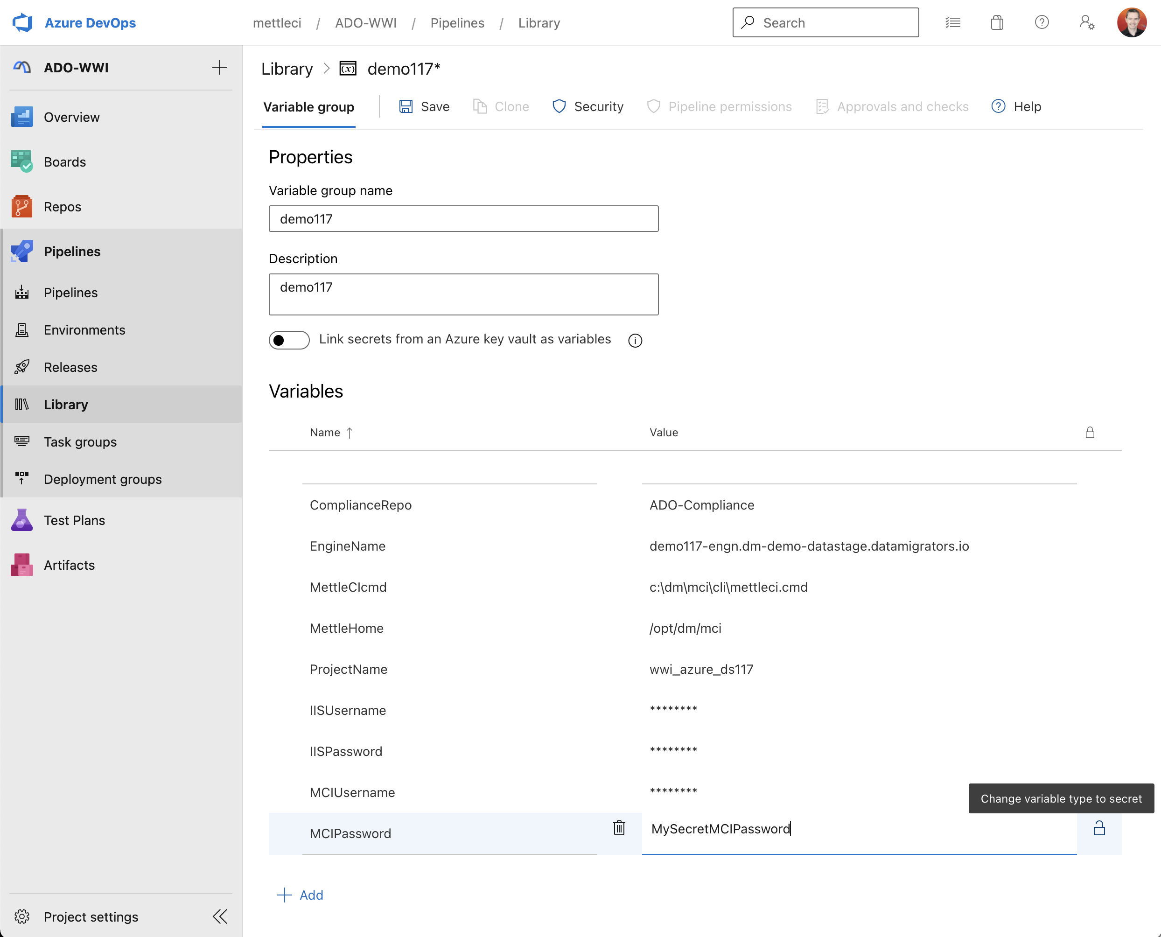Collapse the sidebar with double chevron
This screenshot has height=937, width=1161.
click(x=220, y=916)
